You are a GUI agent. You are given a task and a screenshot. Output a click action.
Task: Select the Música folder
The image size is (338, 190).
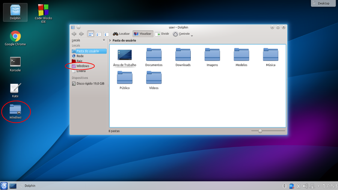[270, 57]
